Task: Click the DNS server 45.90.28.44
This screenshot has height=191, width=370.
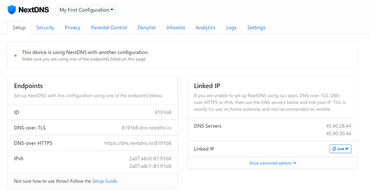Action: pos(338,126)
